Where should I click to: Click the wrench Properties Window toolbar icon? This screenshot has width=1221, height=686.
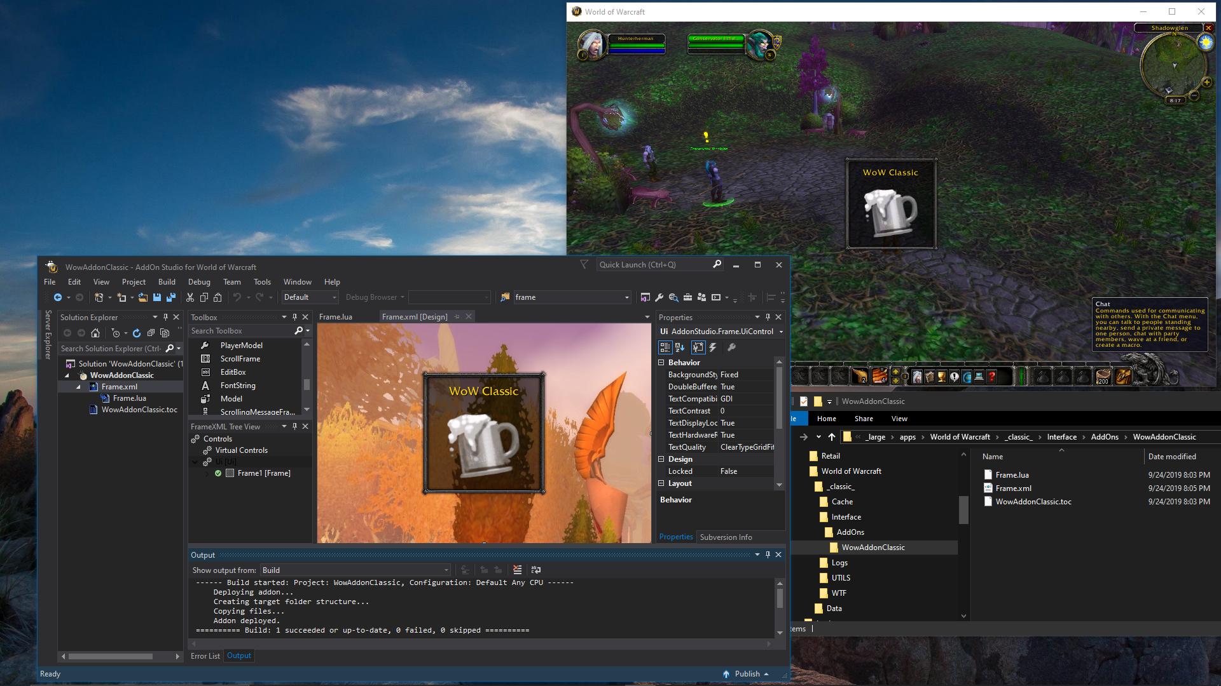point(659,297)
